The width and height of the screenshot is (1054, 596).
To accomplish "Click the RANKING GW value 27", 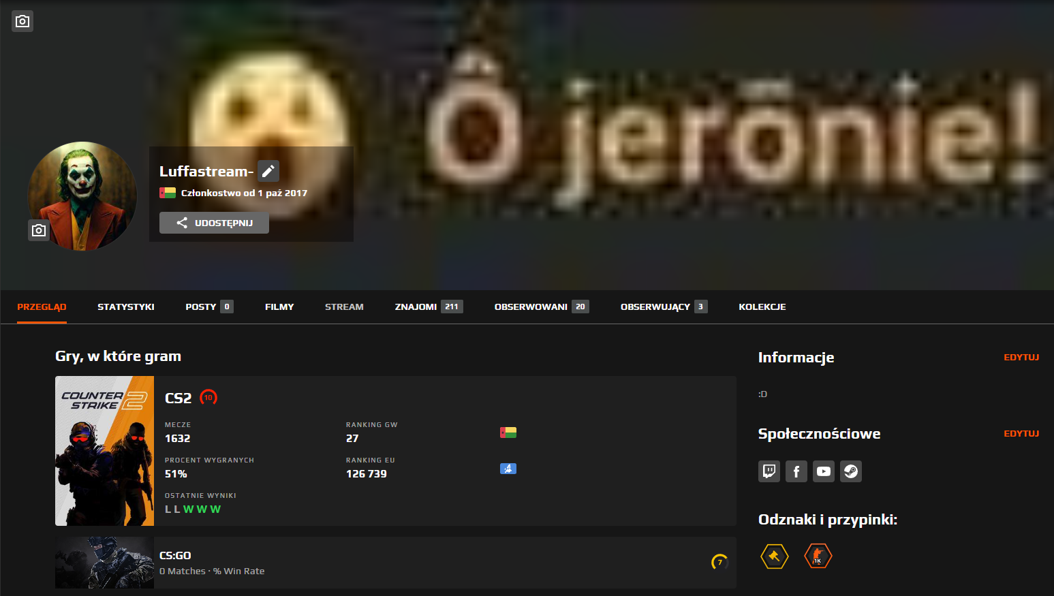I will 352,439.
